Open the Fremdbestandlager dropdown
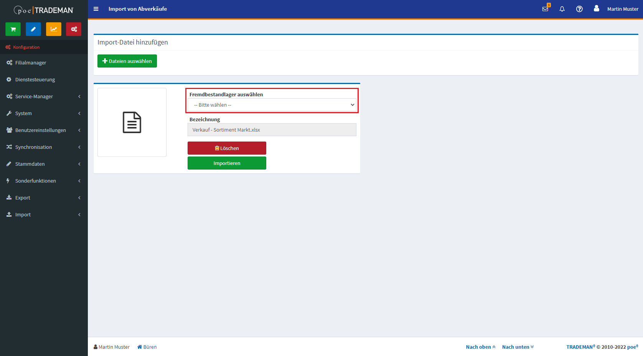Screen dimensions: 643x356 272,105
